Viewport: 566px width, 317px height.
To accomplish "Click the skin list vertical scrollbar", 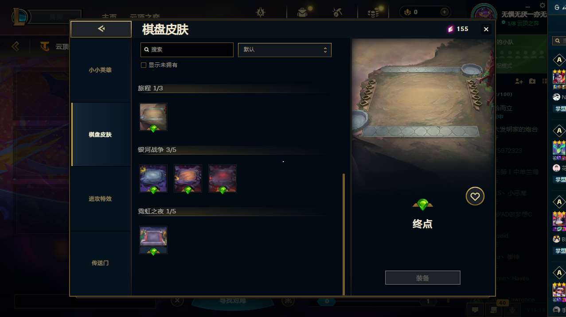I will 344,234.
